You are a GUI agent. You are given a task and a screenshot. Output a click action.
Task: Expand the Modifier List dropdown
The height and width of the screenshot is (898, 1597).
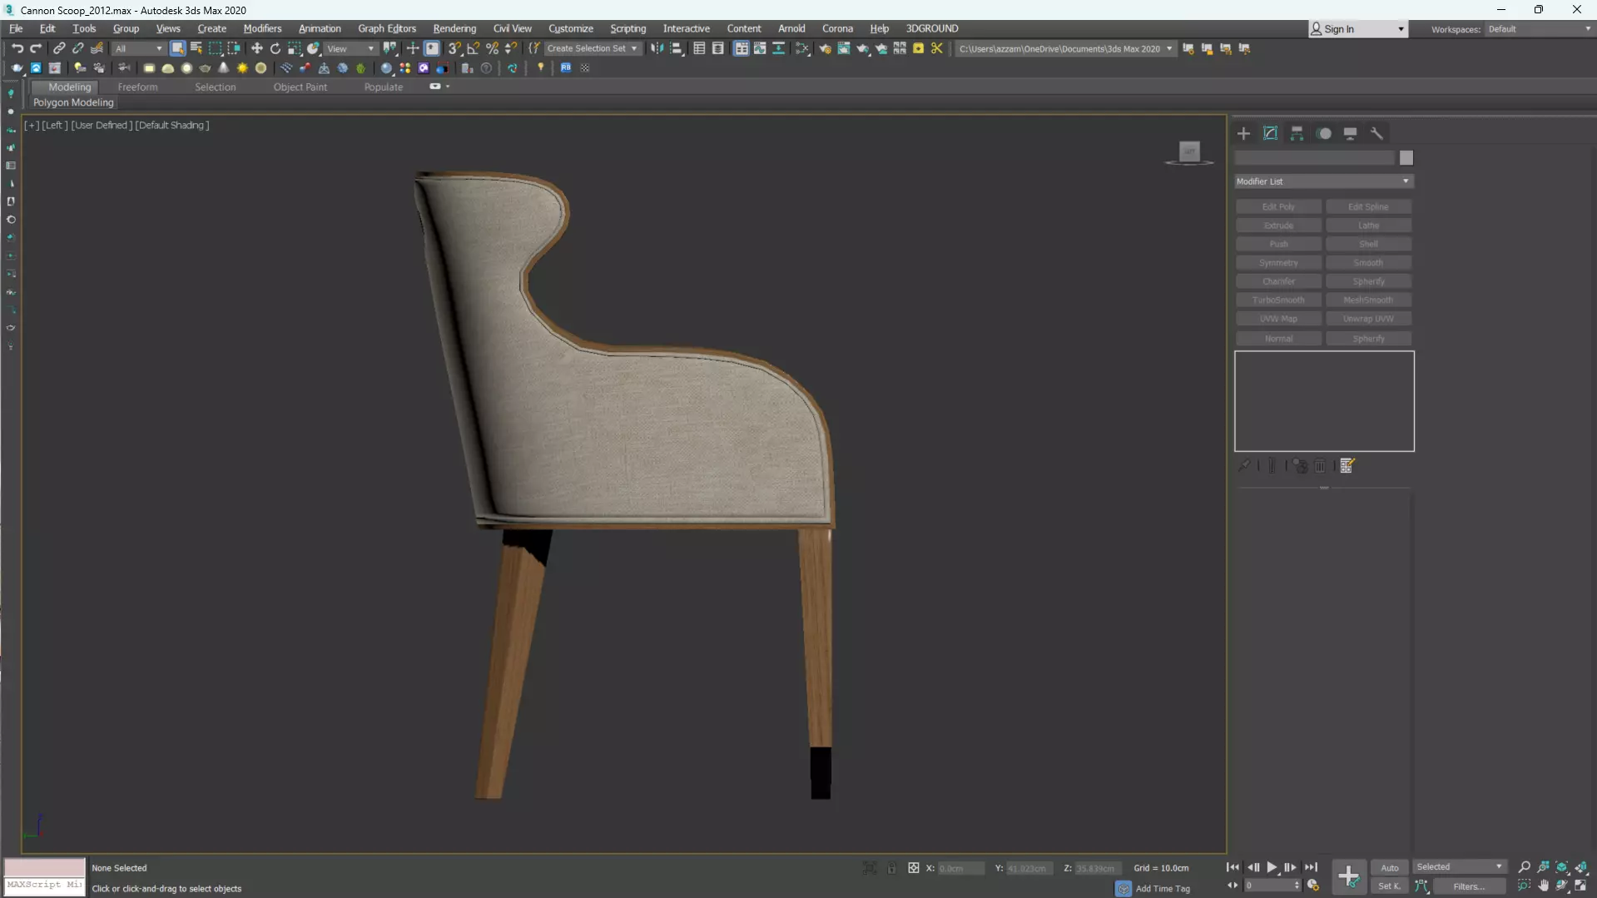pos(1323,181)
